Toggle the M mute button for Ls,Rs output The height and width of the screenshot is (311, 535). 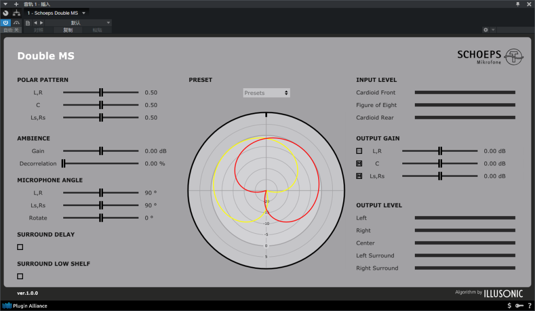pyautogui.click(x=359, y=176)
